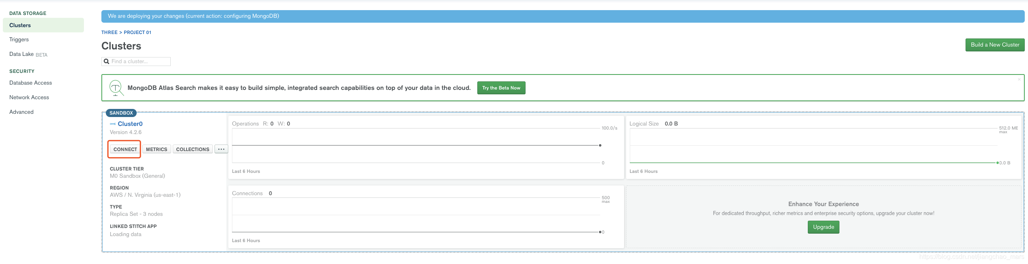
Task: Click M0 Sandbox (General) tier text
Action: point(137,176)
